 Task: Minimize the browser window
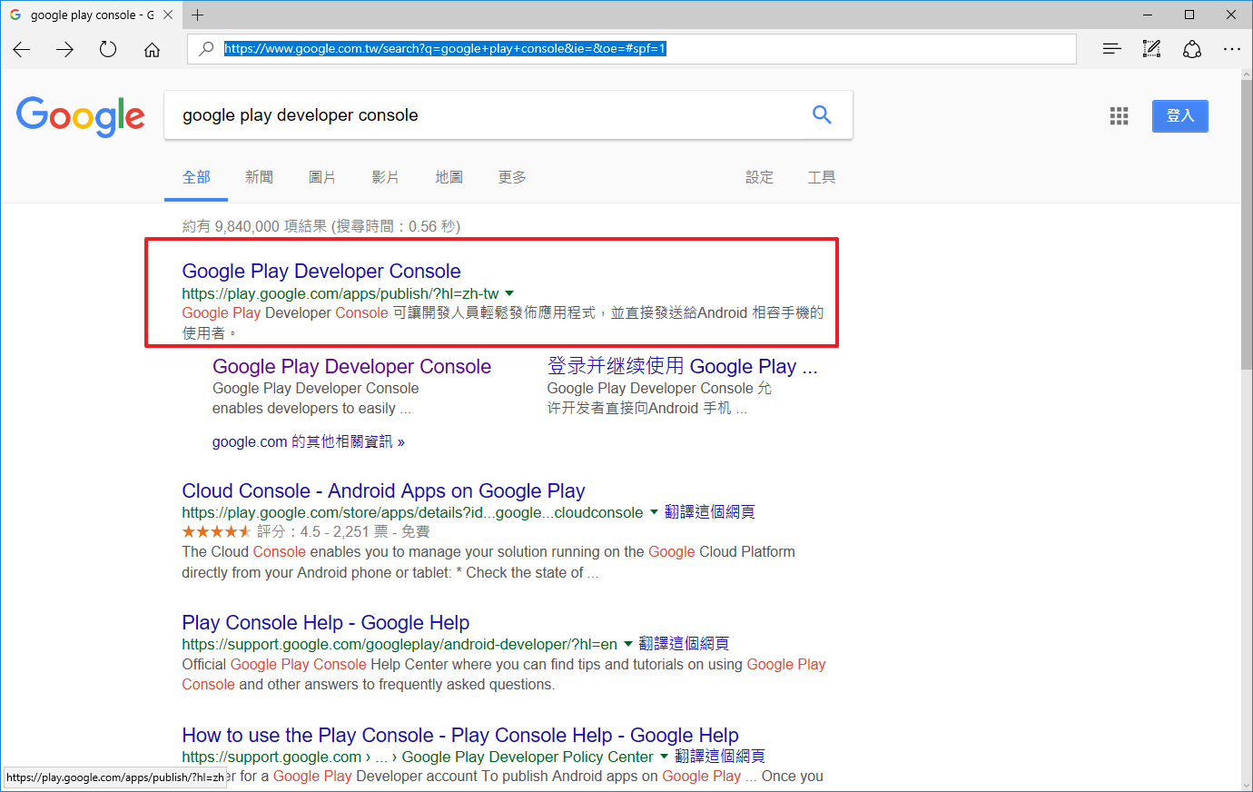(x=1148, y=15)
